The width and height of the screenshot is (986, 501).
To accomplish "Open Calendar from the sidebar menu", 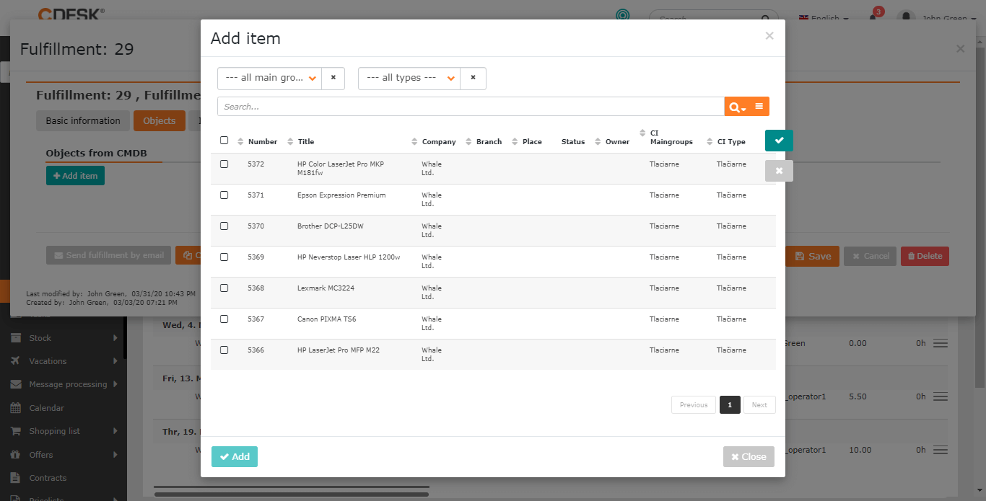I will pyautogui.click(x=47, y=408).
